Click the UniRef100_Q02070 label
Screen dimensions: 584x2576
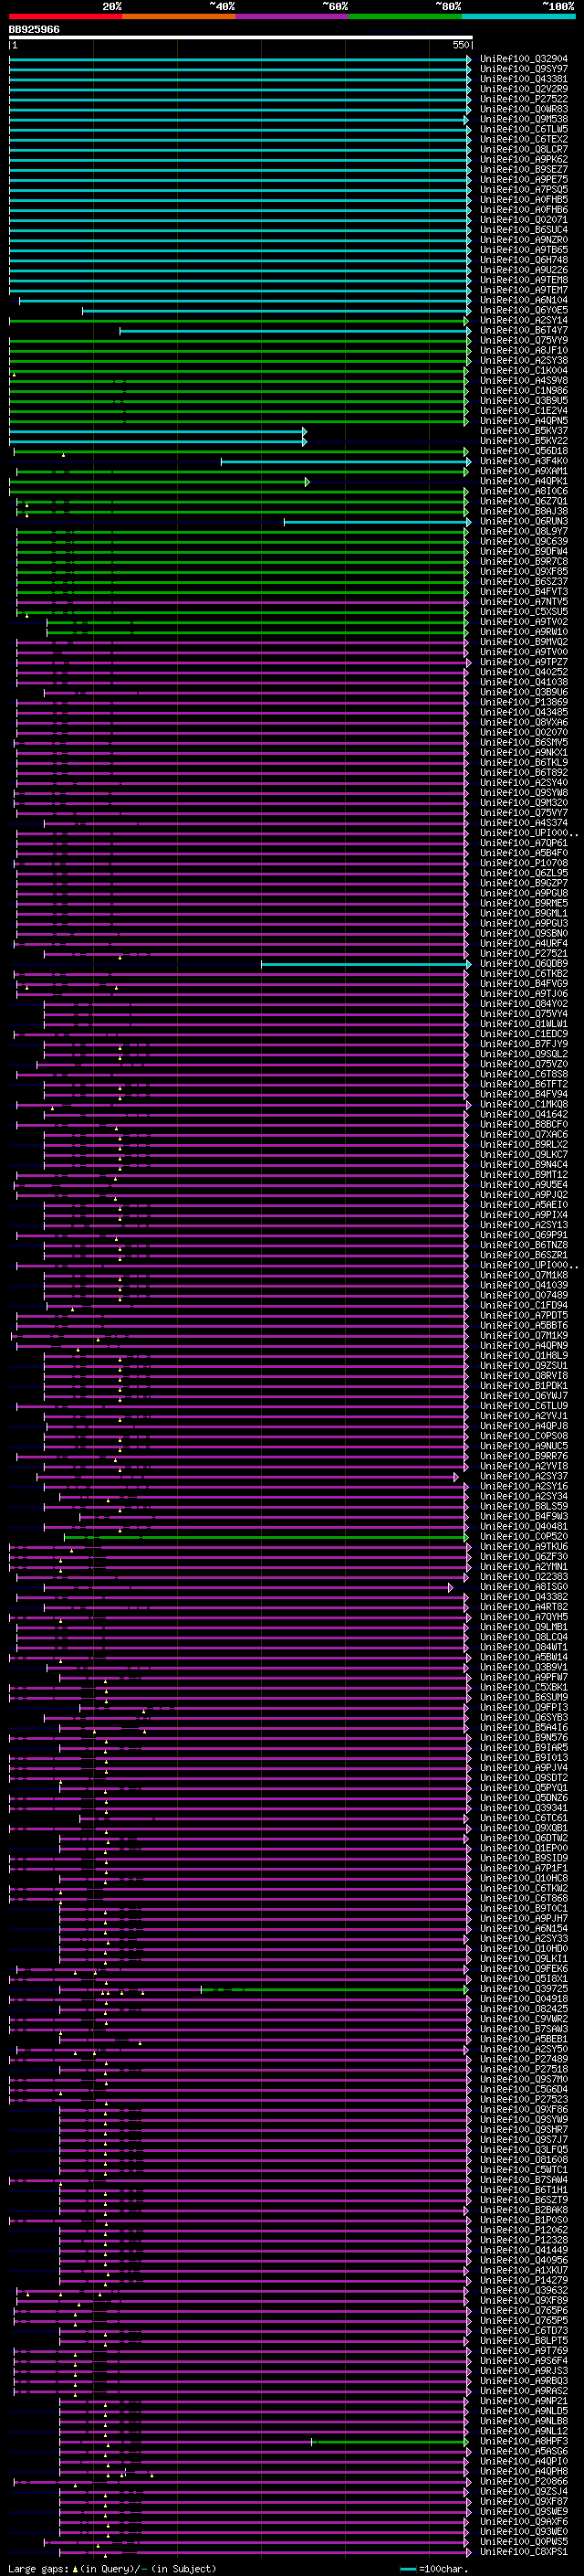pyautogui.click(x=523, y=732)
